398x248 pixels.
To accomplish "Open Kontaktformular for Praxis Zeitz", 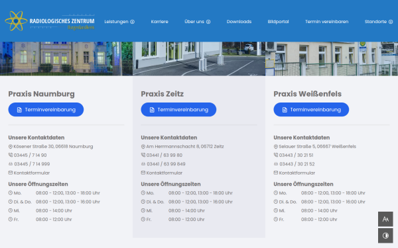I will 165,173.
